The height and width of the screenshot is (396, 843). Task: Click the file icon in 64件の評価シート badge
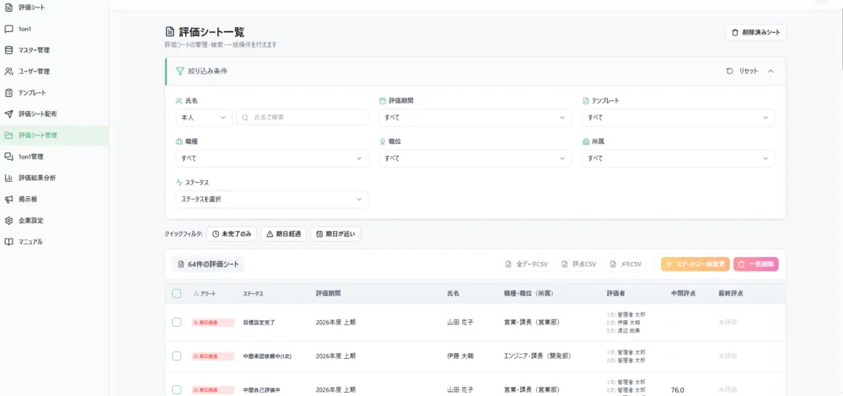pos(181,265)
